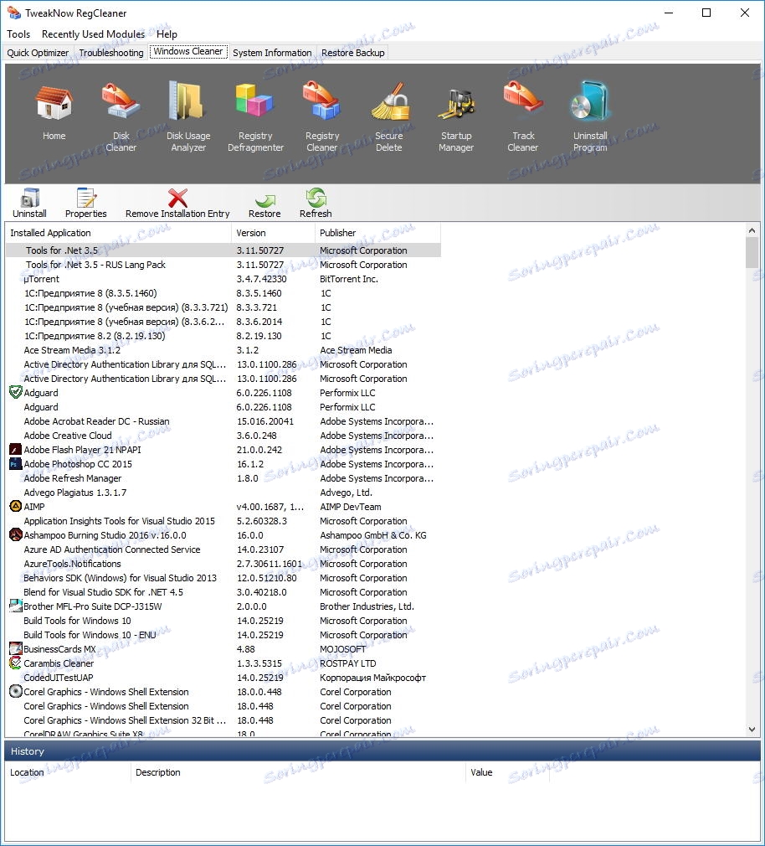765x846 pixels.
Task: Click the TweakNow RegCleaner title icon
Action: (x=13, y=13)
